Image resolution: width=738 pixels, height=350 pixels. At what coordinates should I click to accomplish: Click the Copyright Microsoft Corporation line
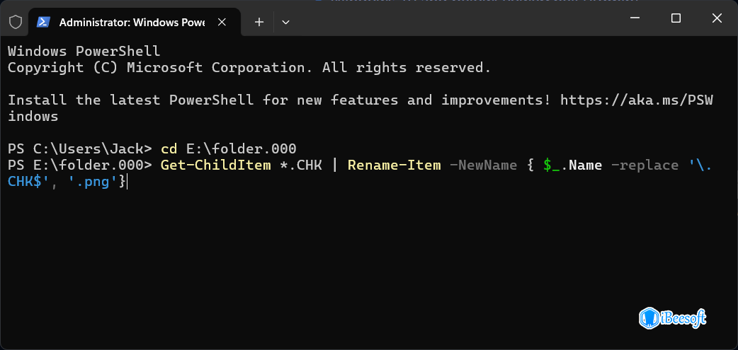tap(248, 68)
